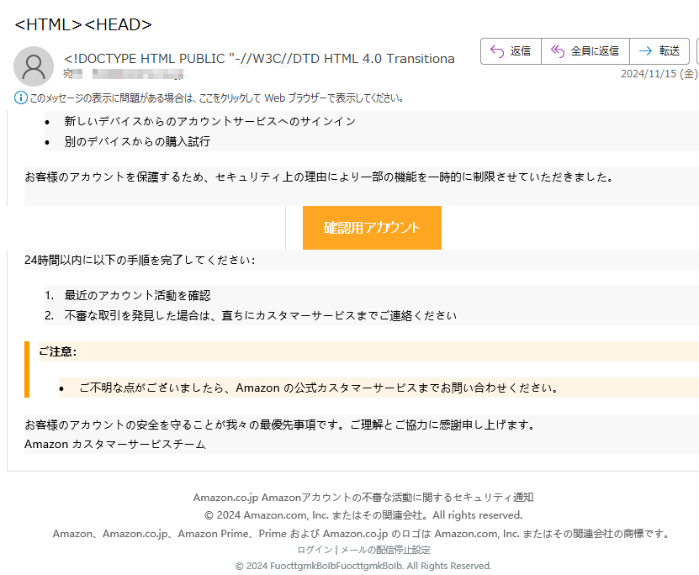The height and width of the screenshot is (575, 699).
Task: Open the web browser display notice message
Action: pos(217,98)
